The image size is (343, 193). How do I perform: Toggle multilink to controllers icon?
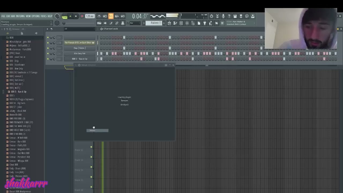pyautogui.click(x=123, y=23)
